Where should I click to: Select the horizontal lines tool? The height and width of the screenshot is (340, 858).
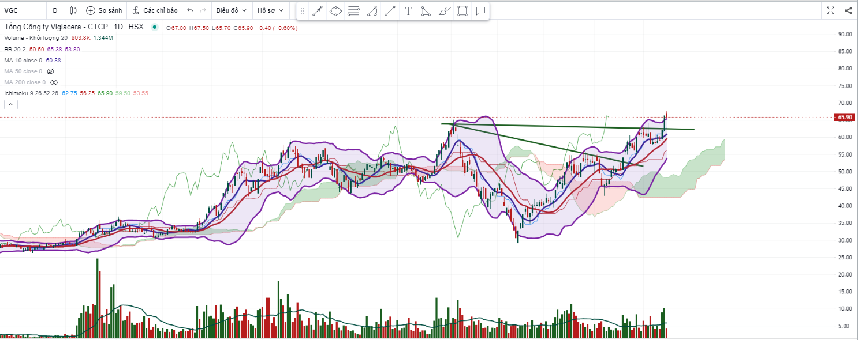[354, 11]
